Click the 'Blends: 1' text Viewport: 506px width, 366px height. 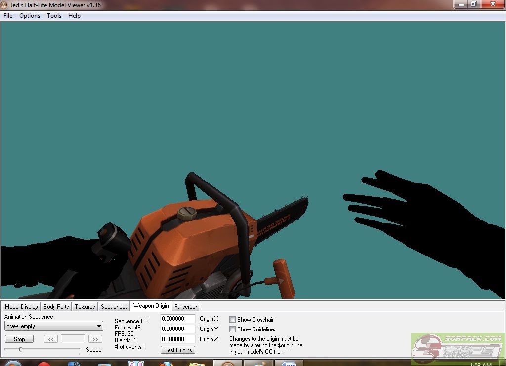click(125, 340)
